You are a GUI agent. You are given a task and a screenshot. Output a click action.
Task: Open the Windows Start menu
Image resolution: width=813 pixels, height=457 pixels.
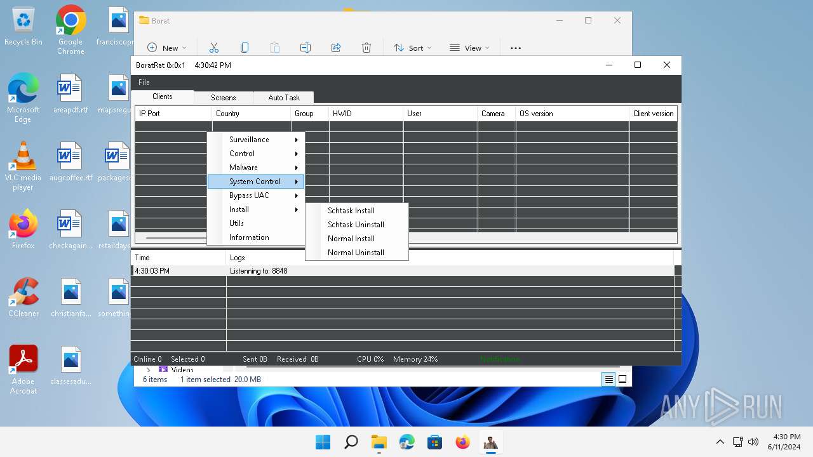coord(323,442)
